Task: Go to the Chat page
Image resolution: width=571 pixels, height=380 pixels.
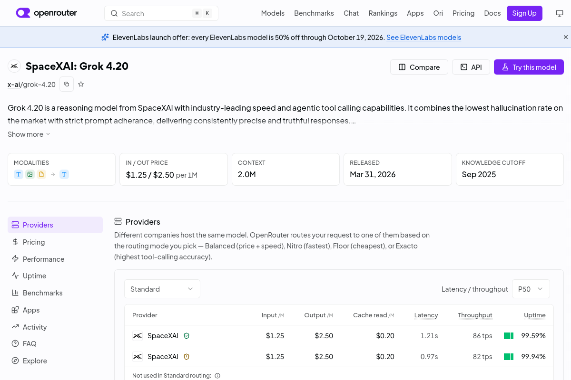Action: coord(351,13)
